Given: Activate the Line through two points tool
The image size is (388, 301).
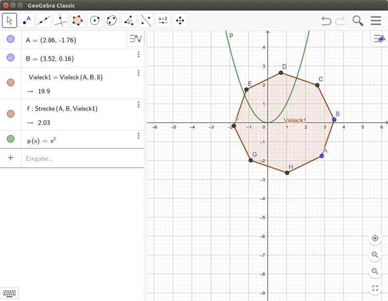Looking at the screenshot, I should (x=44, y=20).
